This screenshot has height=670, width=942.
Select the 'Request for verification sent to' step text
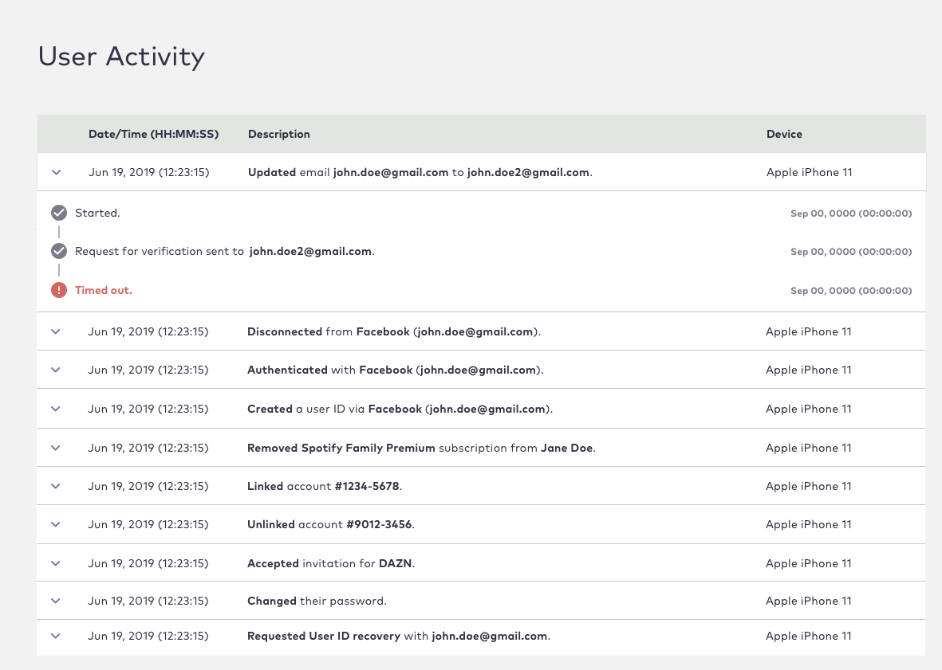[160, 251]
